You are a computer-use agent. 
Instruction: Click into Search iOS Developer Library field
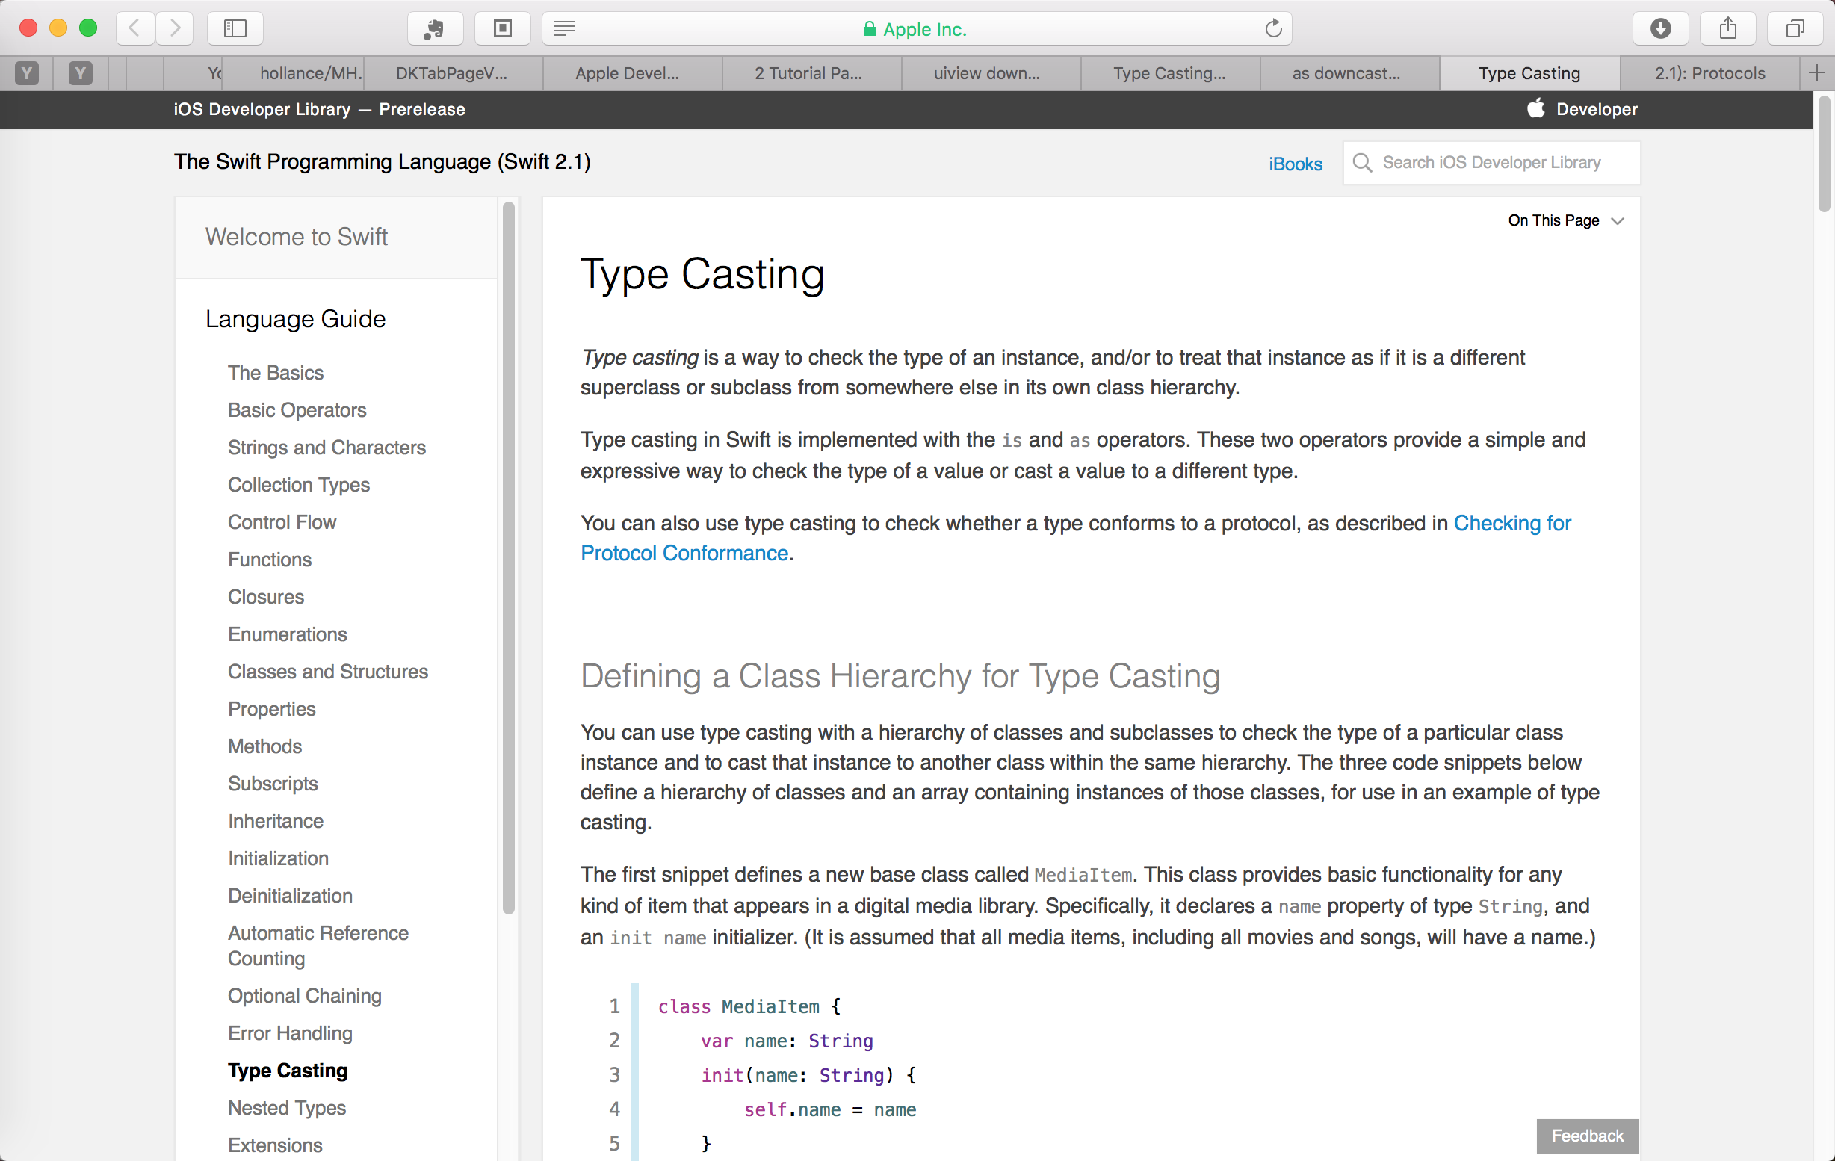(1491, 162)
